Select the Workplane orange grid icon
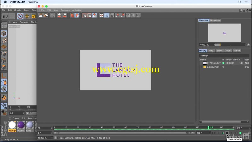 pos(4,47)
